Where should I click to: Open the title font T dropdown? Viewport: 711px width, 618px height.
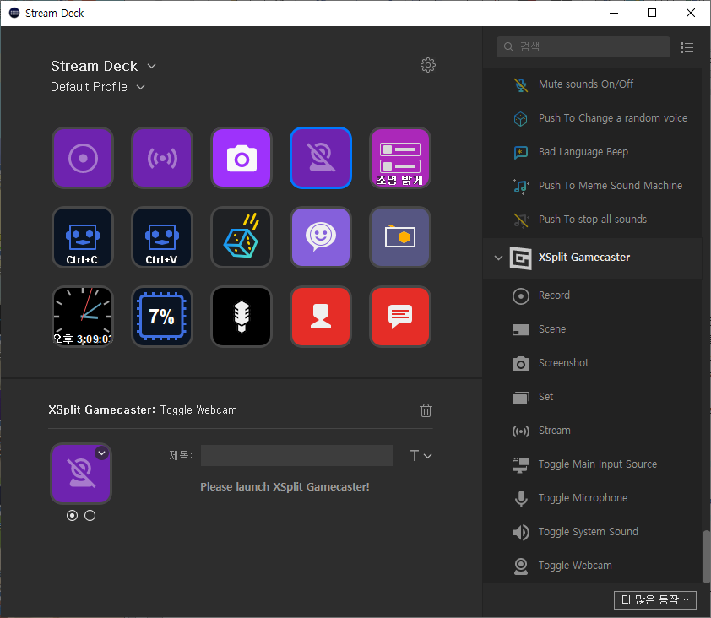click(x=421, y=456)
